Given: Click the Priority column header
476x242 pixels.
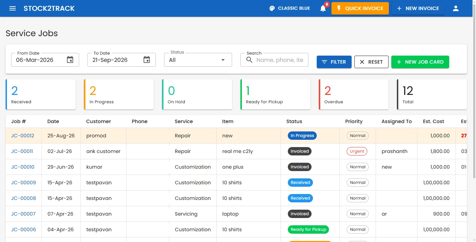Looking at the screenshot, I should (354, 121).
